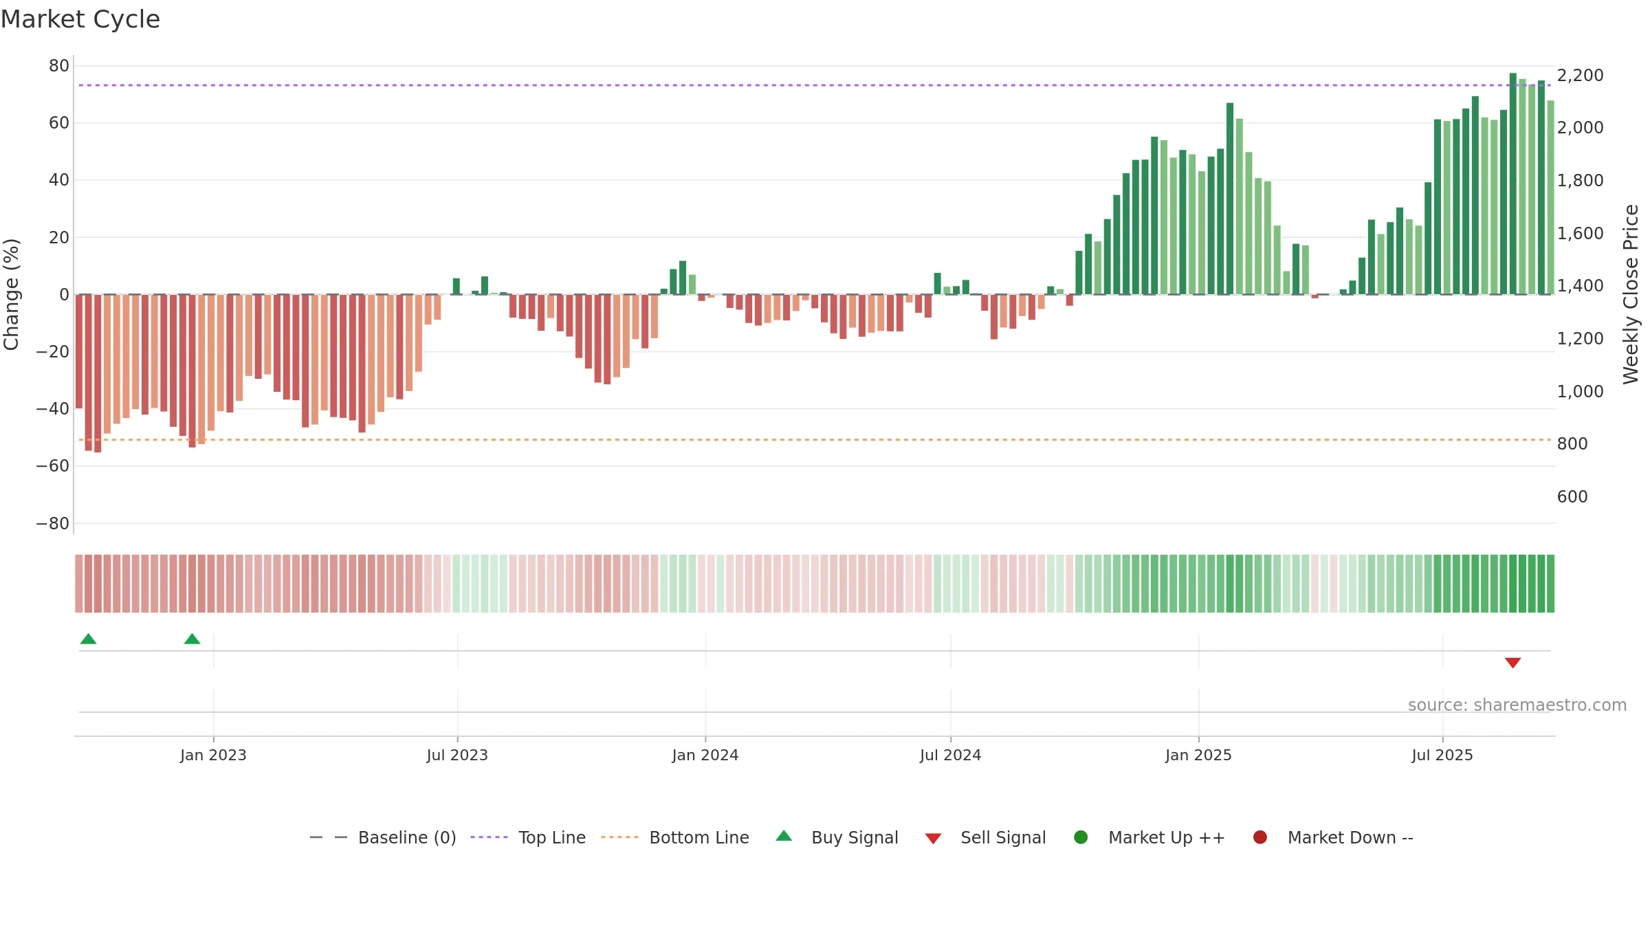Click the tallest green bar touching the top line

coord(1513,184)
